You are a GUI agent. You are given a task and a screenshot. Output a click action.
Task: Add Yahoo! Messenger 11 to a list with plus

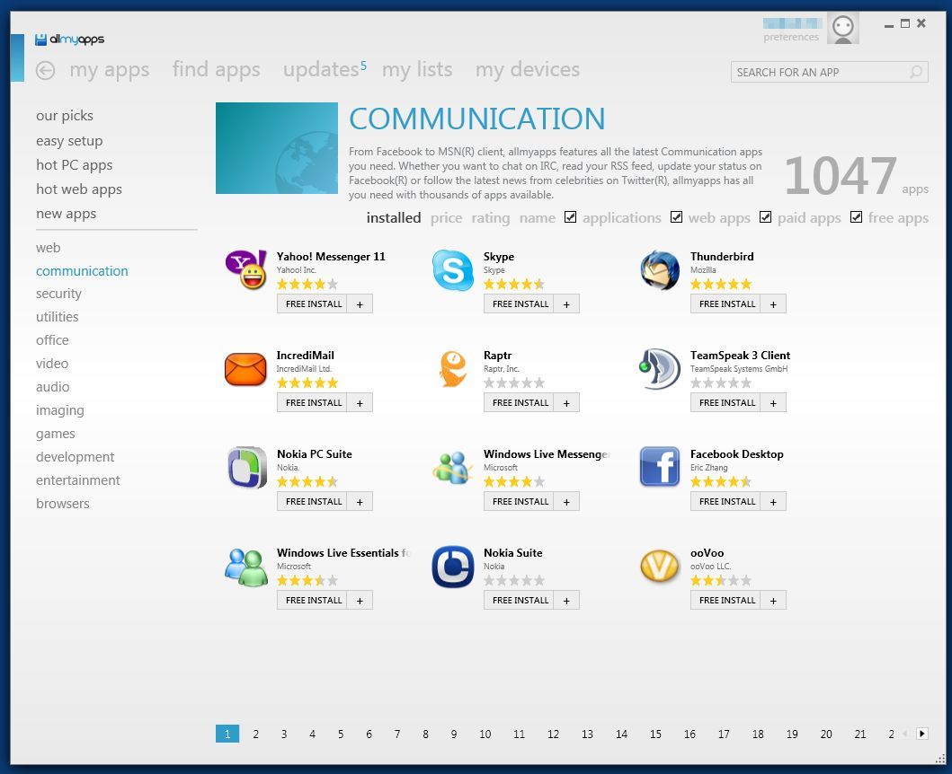click(360, 303)
